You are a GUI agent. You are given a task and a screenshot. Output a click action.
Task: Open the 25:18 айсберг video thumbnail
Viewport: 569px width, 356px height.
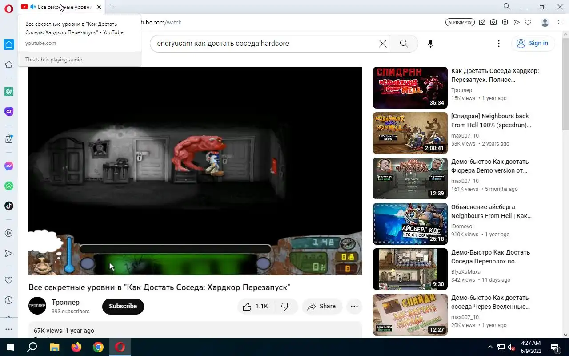pyautogui.click(x=410, y=224)
